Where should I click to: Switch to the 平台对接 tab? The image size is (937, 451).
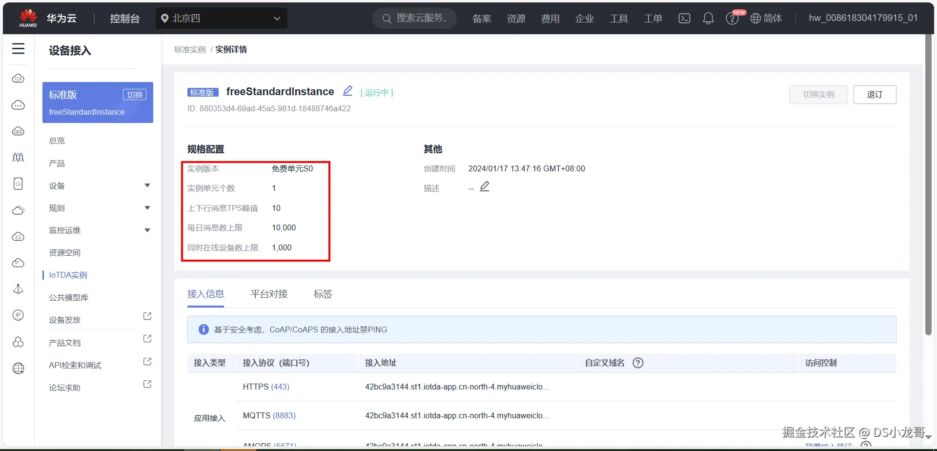(x=269, y=294)
